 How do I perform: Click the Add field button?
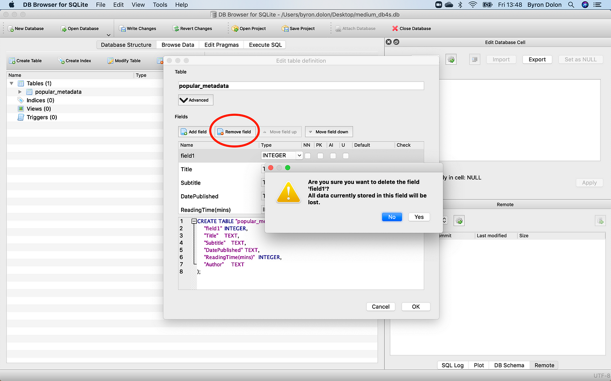click(x=194, y=131)
